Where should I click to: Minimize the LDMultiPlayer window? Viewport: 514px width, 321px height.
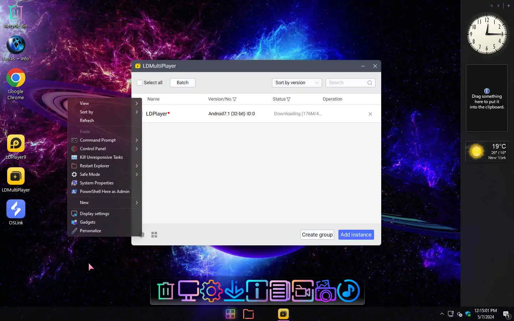coord(363,66)
